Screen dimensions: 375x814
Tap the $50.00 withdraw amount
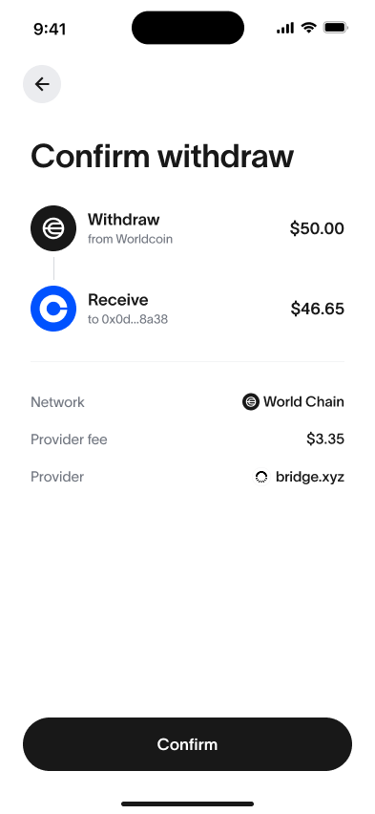click(317, 228)
